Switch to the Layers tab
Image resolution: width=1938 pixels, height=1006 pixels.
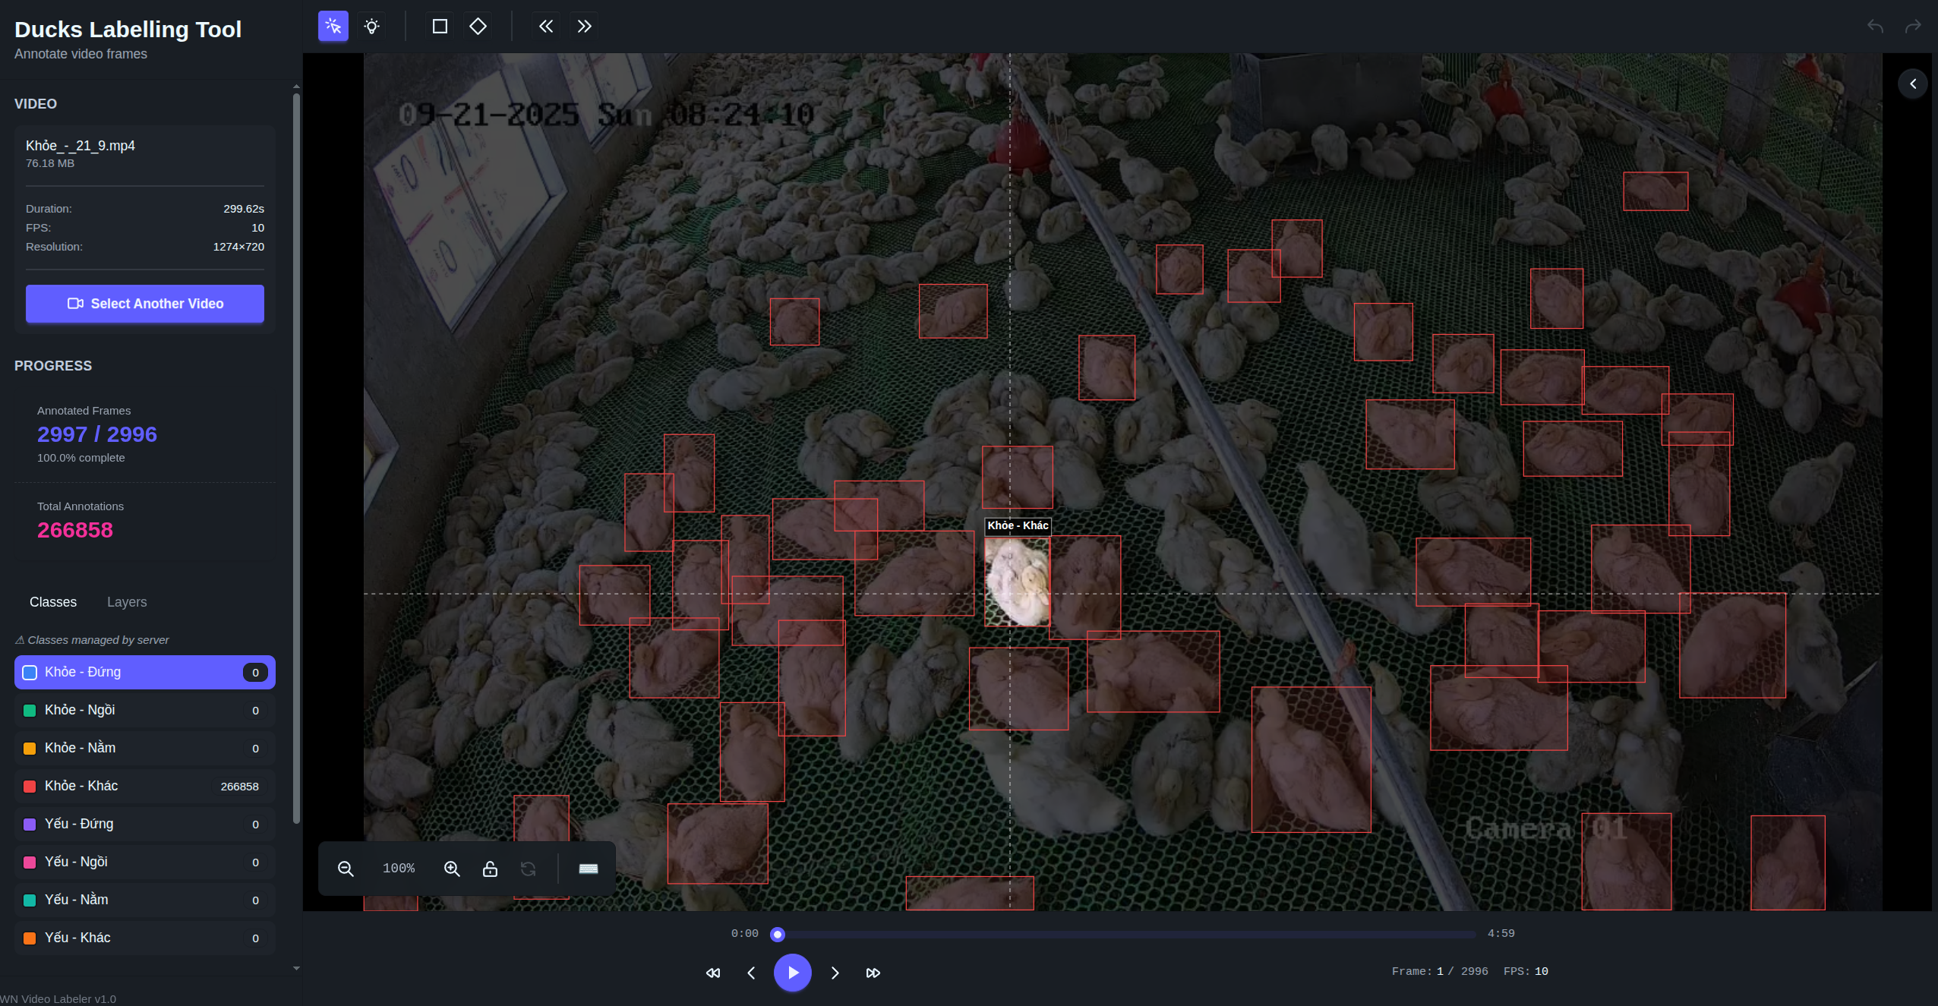[x=127, y=602]
